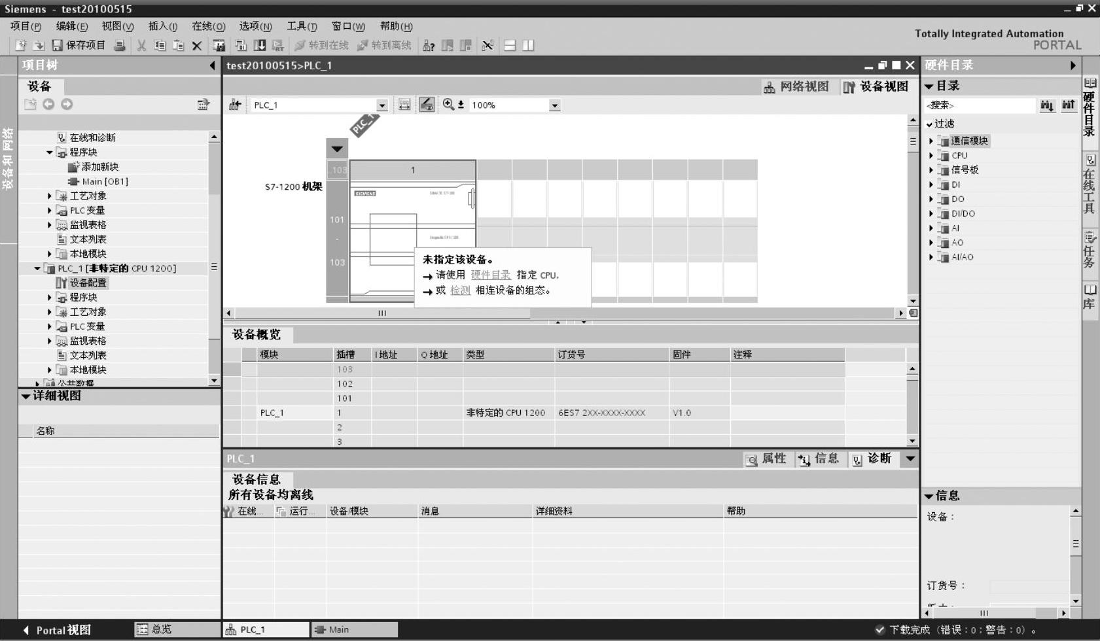Click the forward arrow in project tree
The height and width of the screenshot is (641, 1100).
click(67, 104)
